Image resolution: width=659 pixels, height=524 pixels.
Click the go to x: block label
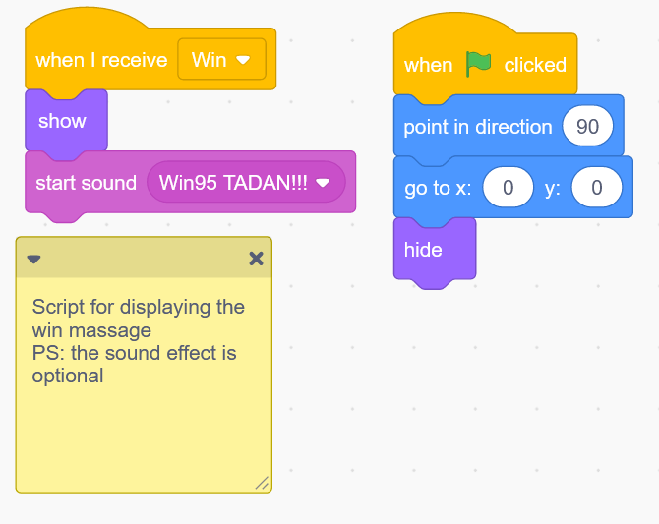[438, 188]
